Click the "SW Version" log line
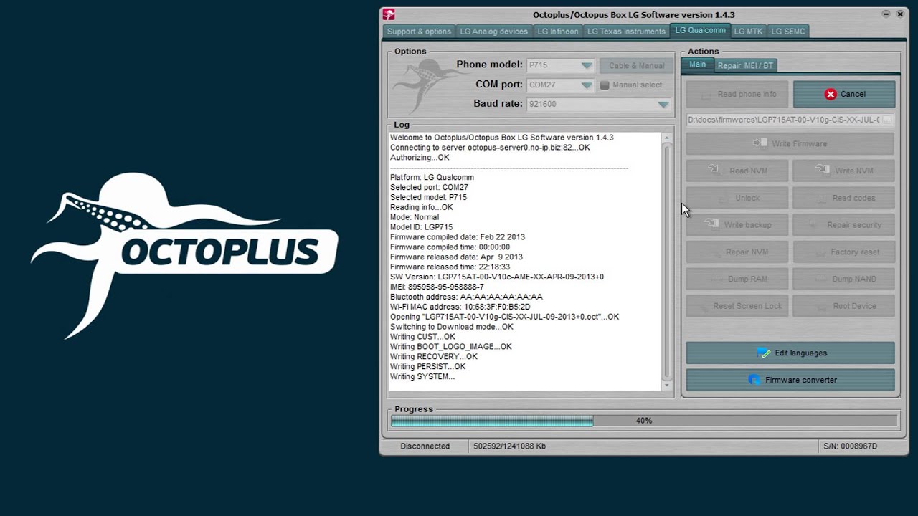918x516 pixels. pos(497,277)
